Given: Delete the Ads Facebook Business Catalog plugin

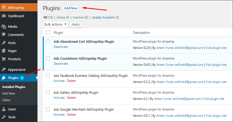Looking at the screenshot, I should tap(71, 81).
